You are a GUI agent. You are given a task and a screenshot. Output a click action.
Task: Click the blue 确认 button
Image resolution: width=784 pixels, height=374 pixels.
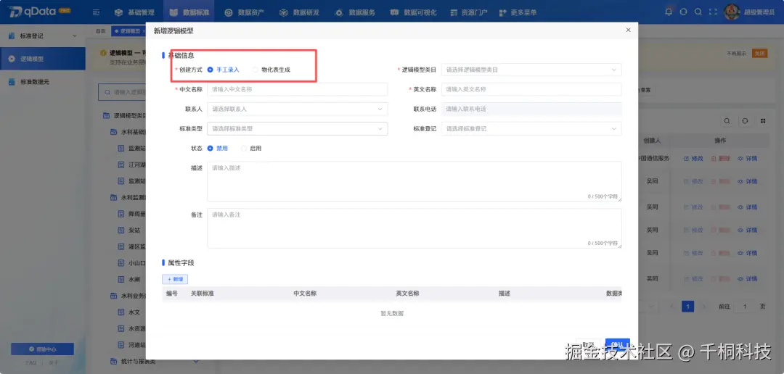pos(617,344)
